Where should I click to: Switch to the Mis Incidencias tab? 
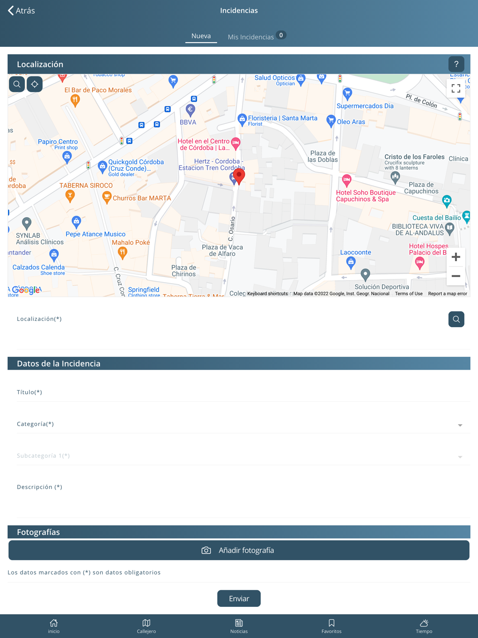[257, 36]
